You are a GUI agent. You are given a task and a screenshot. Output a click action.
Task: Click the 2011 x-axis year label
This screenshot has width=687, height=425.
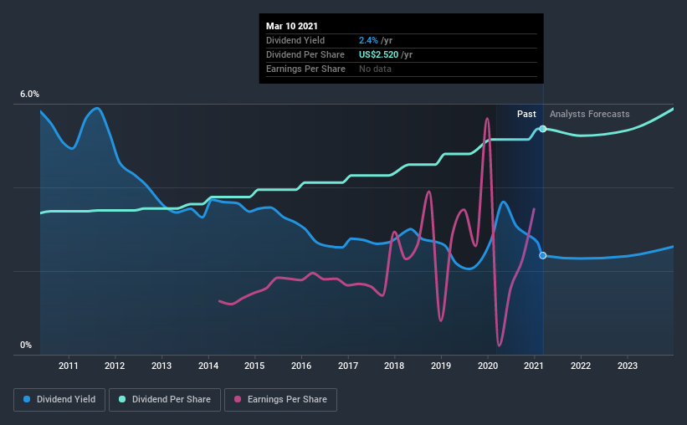tap(69, 366)
